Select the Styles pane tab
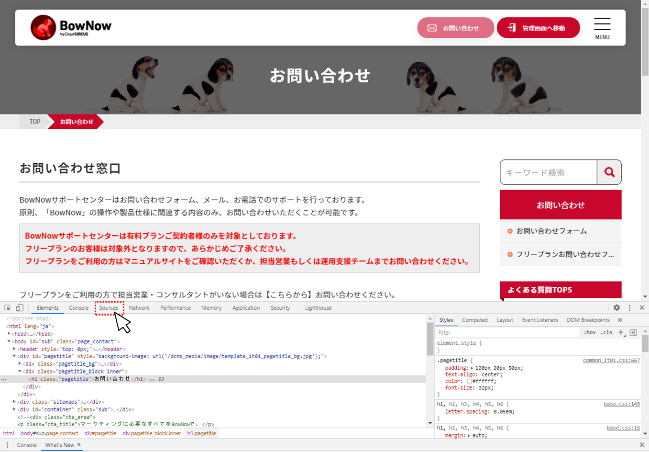Screen dimensions: 649x452 pyautogui.click(x=446, y=320)
